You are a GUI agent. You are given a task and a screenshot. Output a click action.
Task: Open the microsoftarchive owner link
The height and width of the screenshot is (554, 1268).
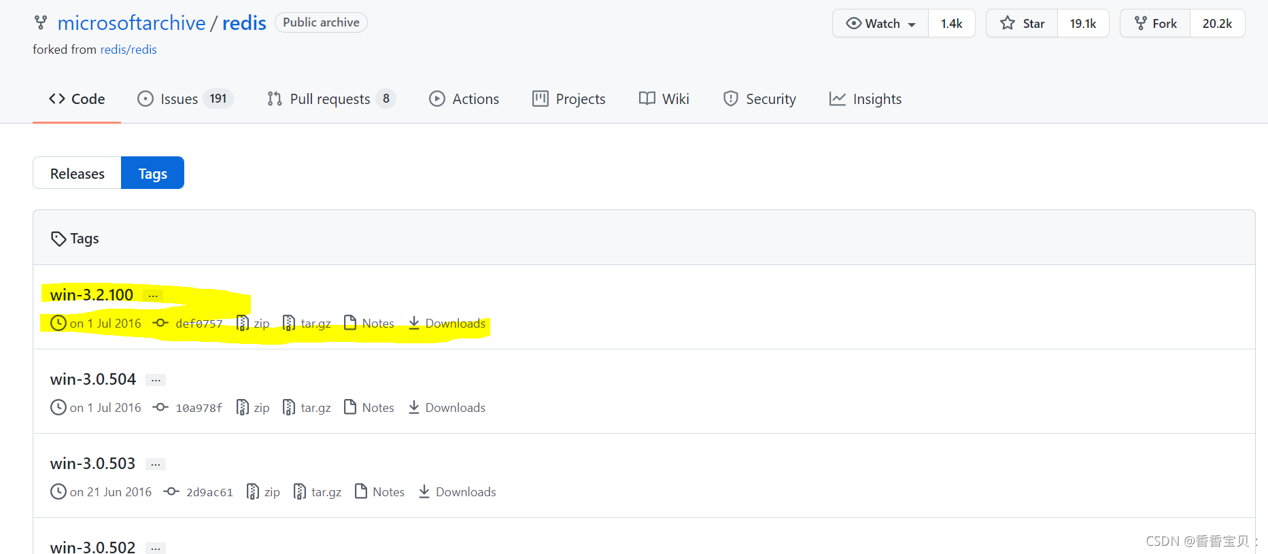[131, 23]
